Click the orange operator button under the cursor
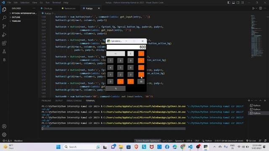 141,75
